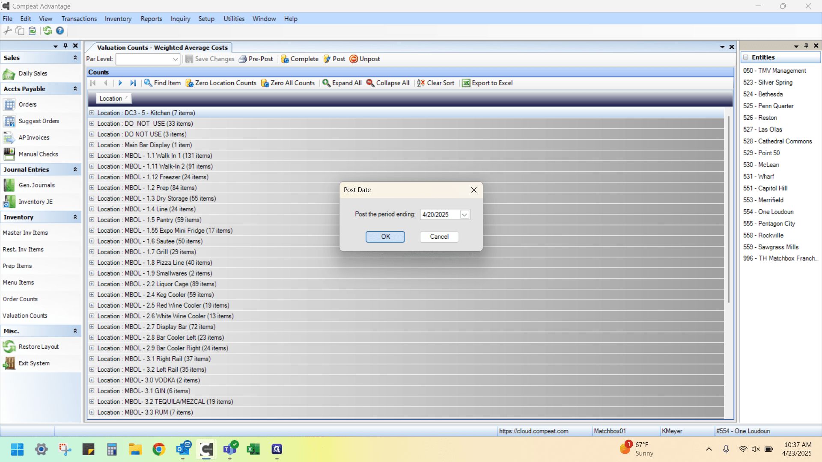Open Google Chrome from the taskbar
Screen dimensions: 822x462
coord(159,449)
